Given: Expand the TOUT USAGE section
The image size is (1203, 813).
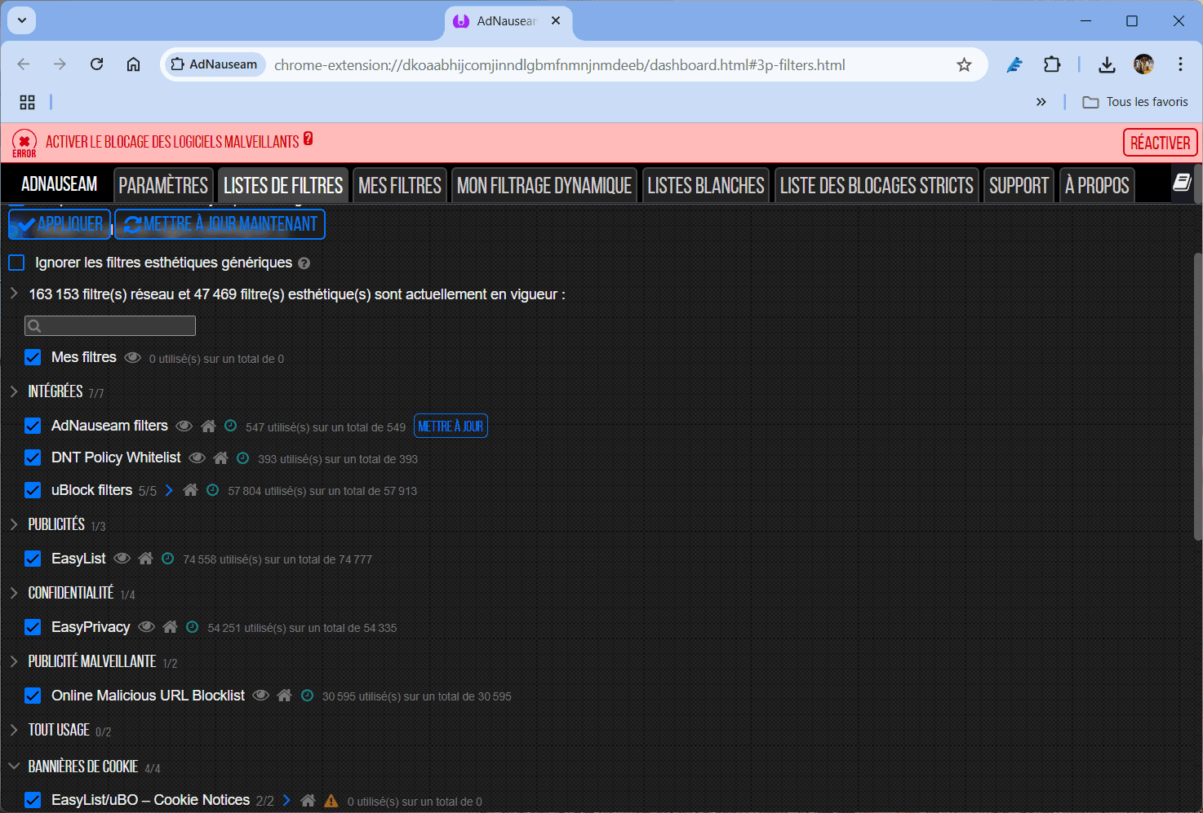Looking at the screenshot, I should point(14,730).
